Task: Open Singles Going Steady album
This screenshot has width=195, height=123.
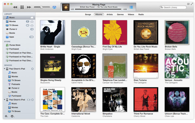Action: pos(52,66)
